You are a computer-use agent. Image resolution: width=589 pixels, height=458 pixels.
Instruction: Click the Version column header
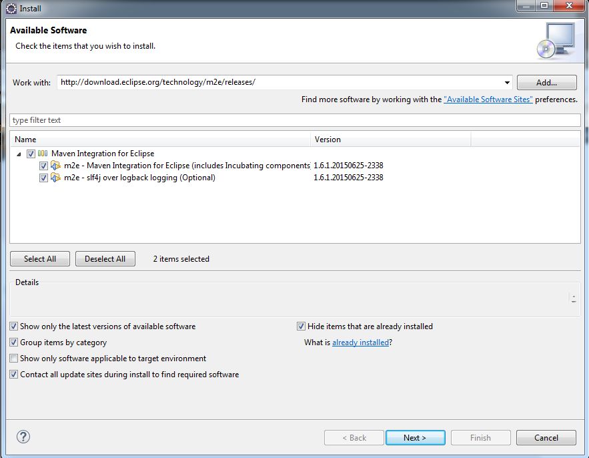[391, 139]
